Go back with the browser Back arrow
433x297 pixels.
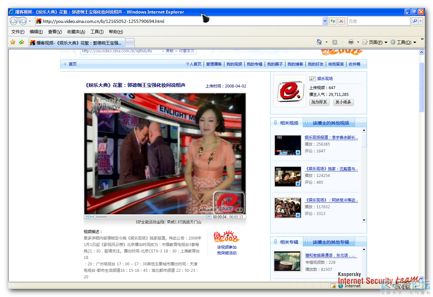pyautogui.click(x=14, y=21)
